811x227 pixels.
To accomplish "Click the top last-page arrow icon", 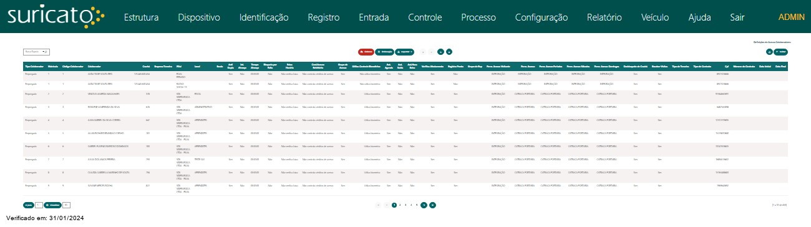I will pos(449,51).
